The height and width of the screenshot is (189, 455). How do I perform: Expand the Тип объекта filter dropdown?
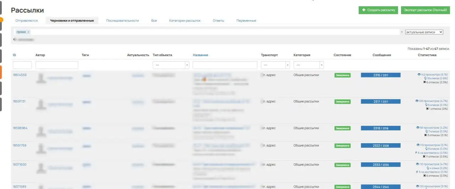click(x=171, y=65)
